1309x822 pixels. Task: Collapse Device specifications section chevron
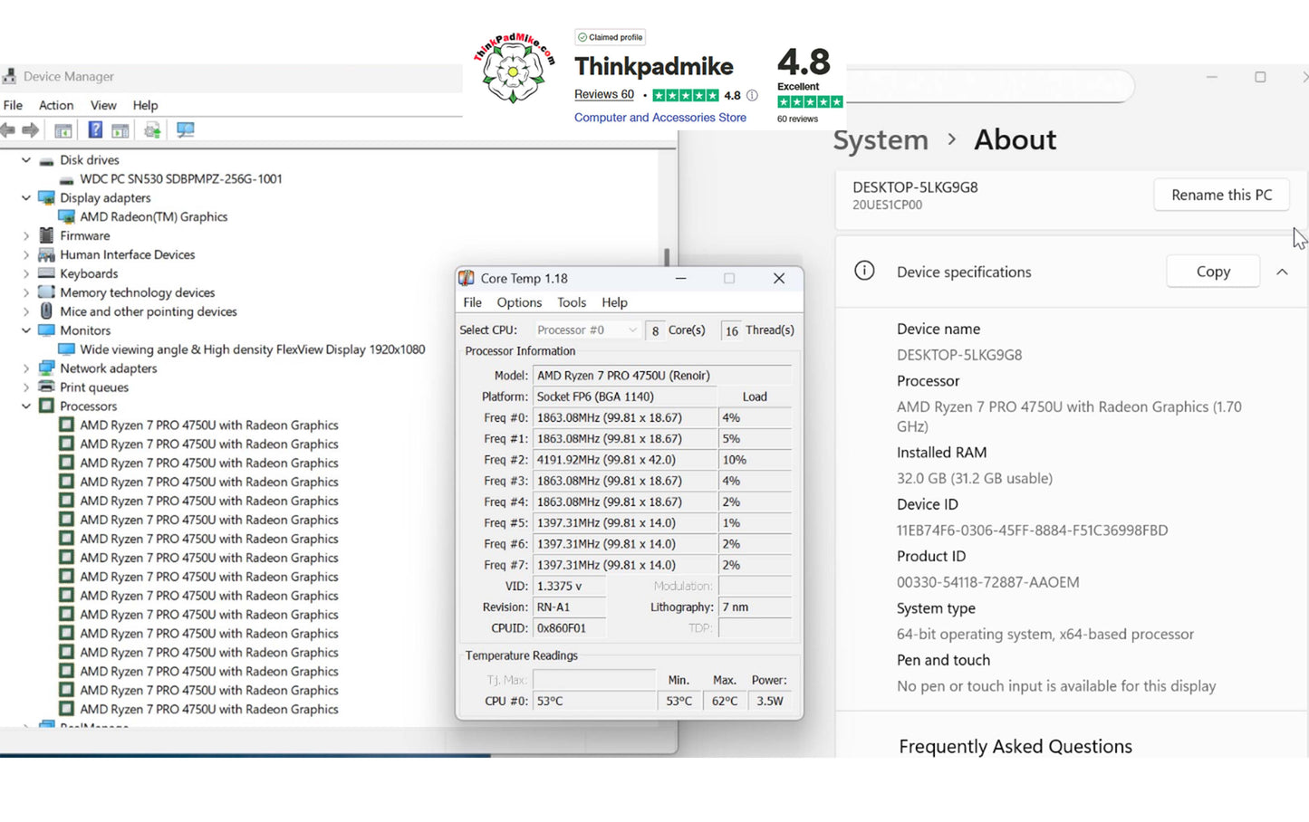pyautogui.click(x=1282, y=272)
